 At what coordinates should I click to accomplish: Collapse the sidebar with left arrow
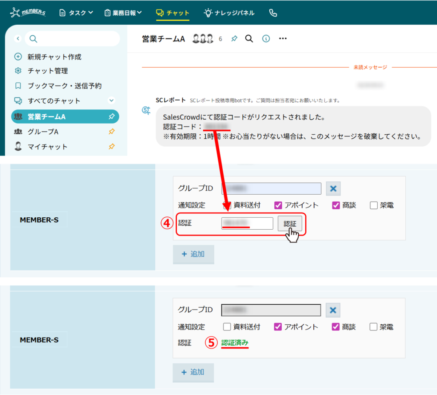(18, 39)
